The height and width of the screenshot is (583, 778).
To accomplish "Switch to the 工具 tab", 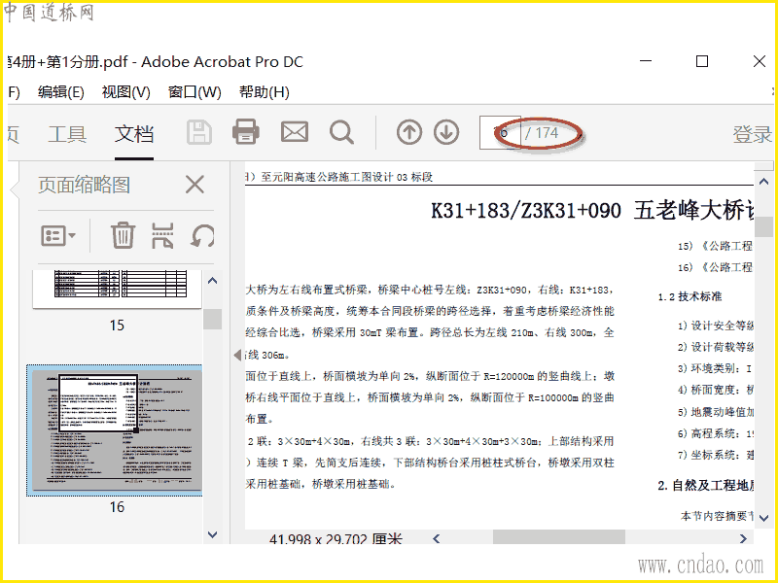I will pyautogui.click(x=67, y=134).
